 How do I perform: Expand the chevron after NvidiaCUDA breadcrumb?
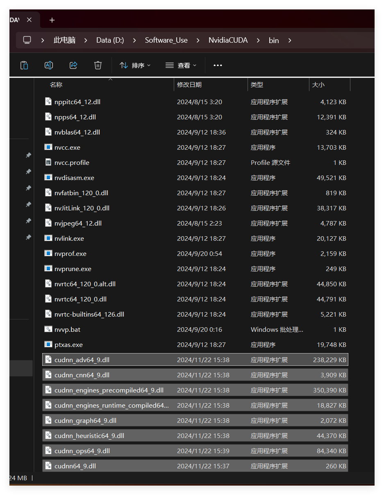tap(258, 40)
